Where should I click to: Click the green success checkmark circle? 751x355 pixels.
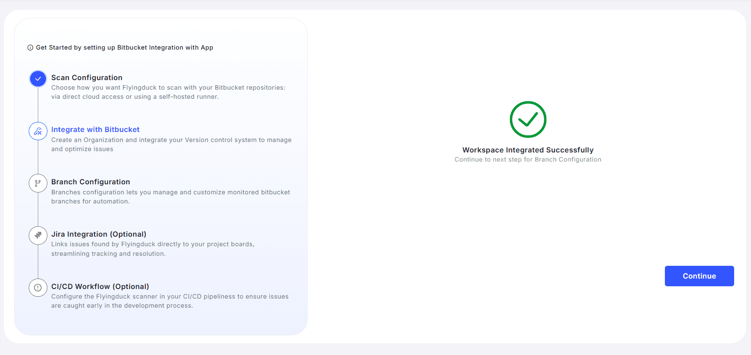528,119
